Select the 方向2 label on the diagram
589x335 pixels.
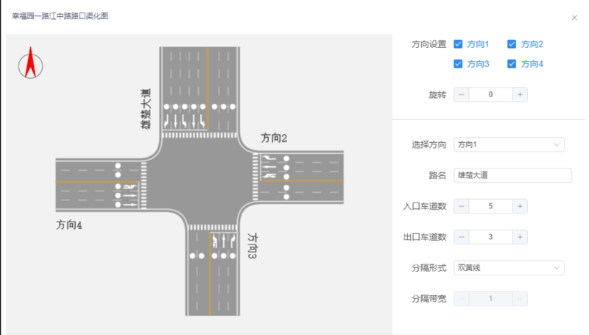pyautogui.click(x=274, y=138)
